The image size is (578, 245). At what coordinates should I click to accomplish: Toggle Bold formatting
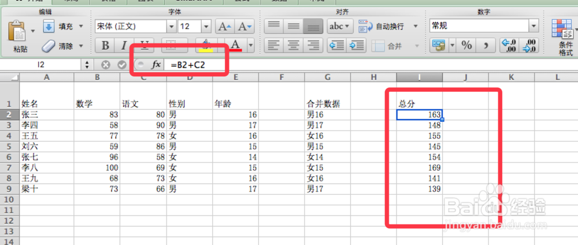pyautogui.click(x=105, y=46)
